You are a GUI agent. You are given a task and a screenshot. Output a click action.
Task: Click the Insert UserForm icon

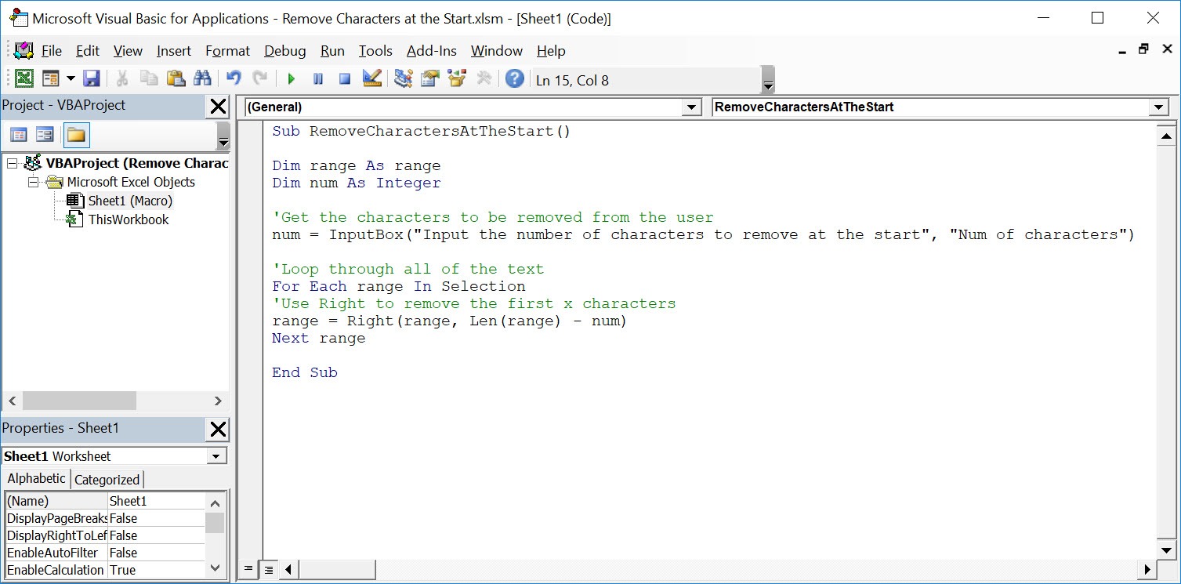click(51, 79)
